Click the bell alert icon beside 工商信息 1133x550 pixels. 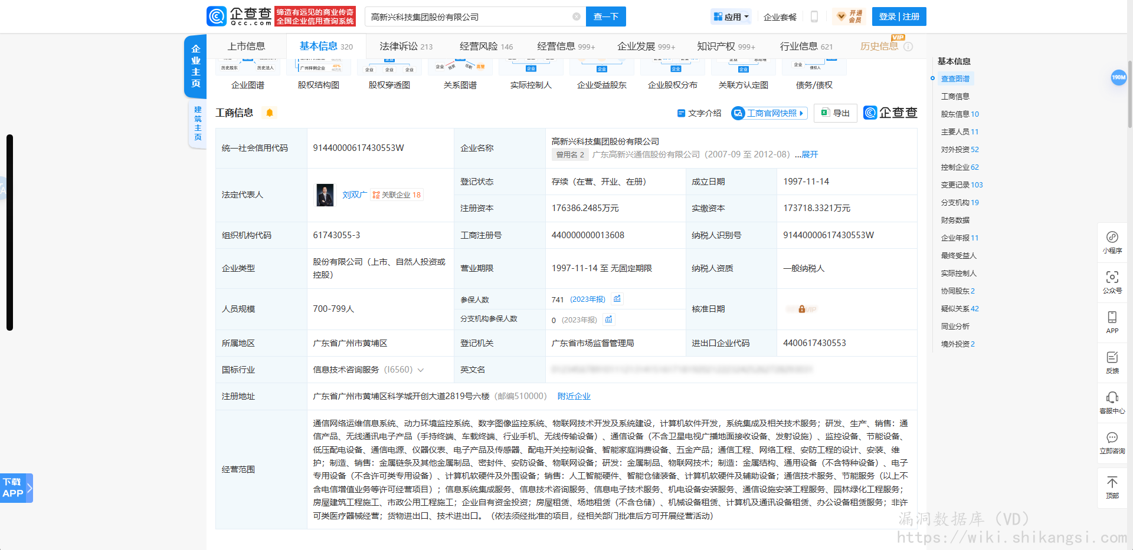coord(270,113)
